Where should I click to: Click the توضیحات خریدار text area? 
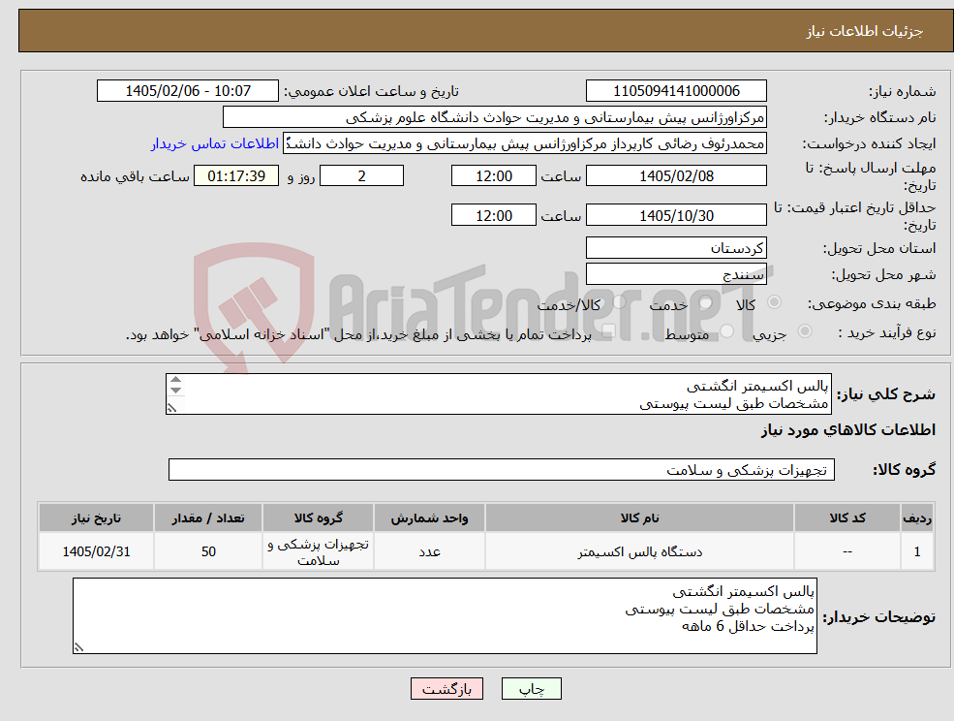[x=445, y=615]
